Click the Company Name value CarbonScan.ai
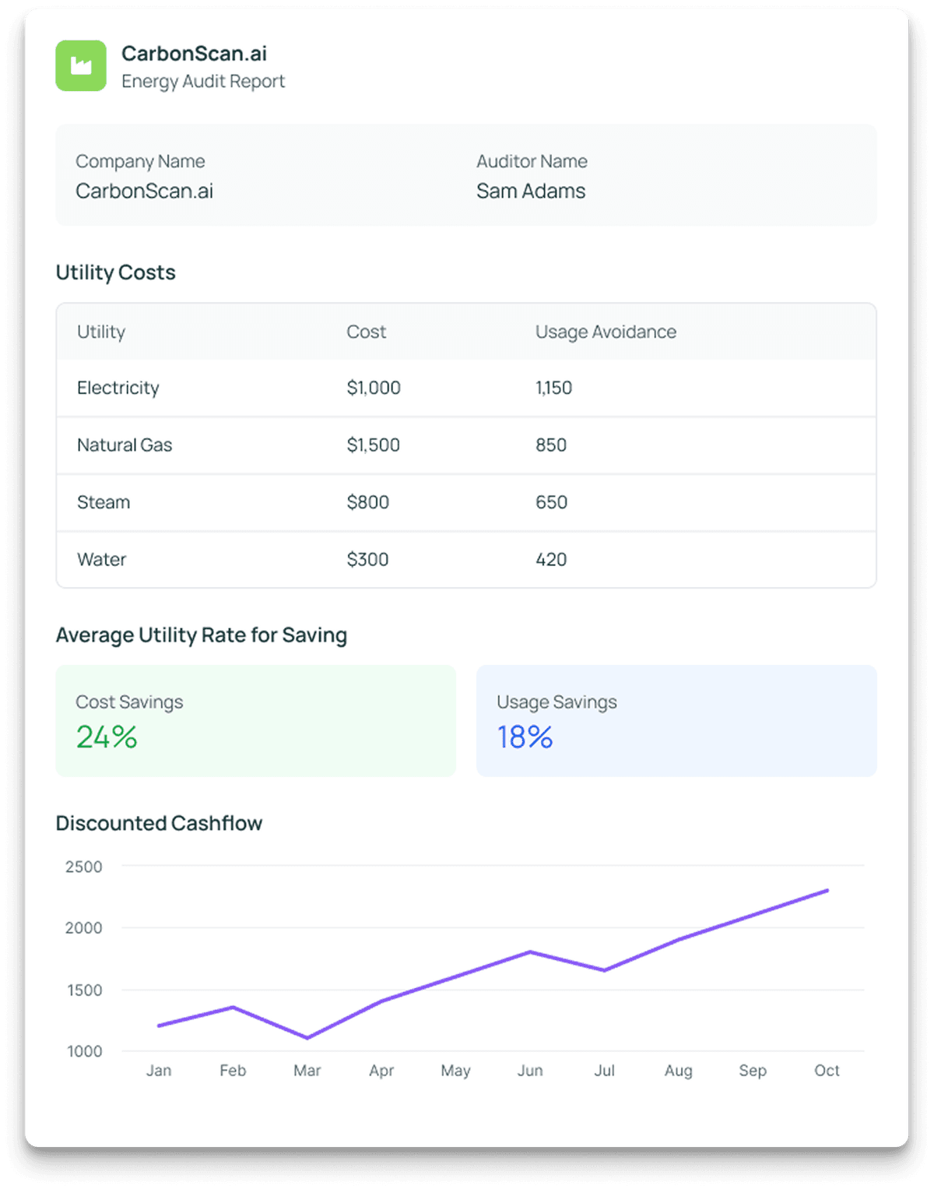This screenshot has height=1189, width=934. click(x=145, y=191)
